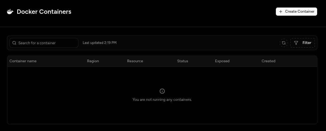Click the 'You are not running any containers' message
Screen dimensions: 326x131
162,100
